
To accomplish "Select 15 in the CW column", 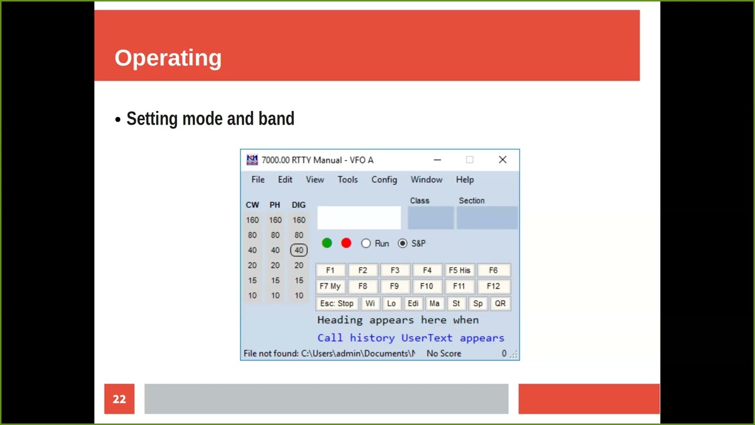I will [x=252, y=280].
